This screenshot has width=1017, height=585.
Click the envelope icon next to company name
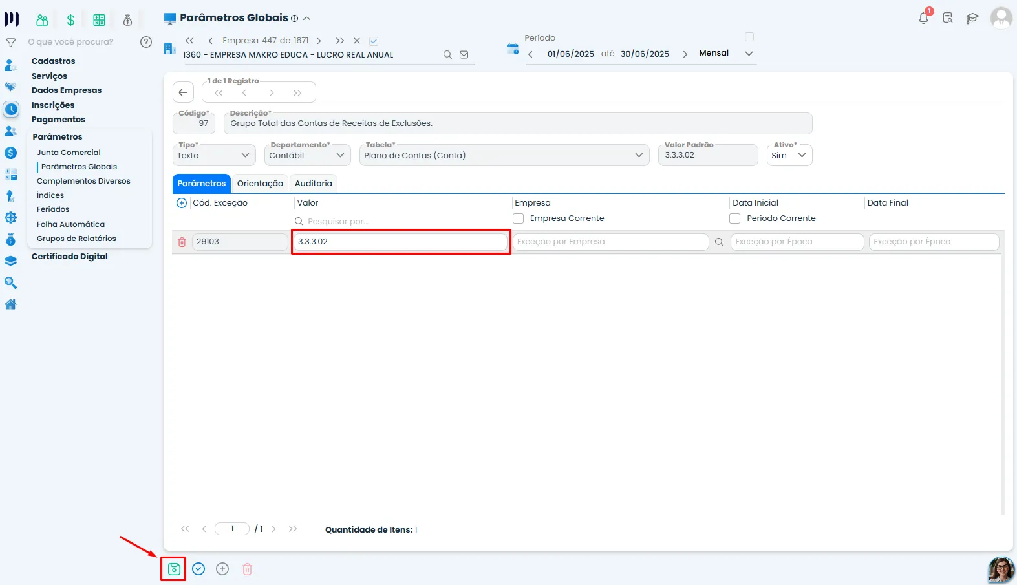pos(464,55)
